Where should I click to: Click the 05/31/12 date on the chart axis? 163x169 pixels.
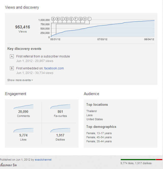click(x=55, y=39)
